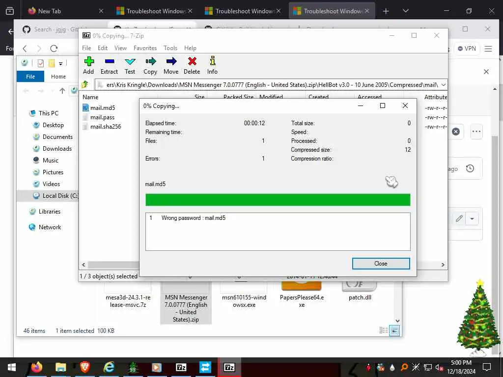
Task: Sort by the Attributes column header
Action: (x=435, y=97)
